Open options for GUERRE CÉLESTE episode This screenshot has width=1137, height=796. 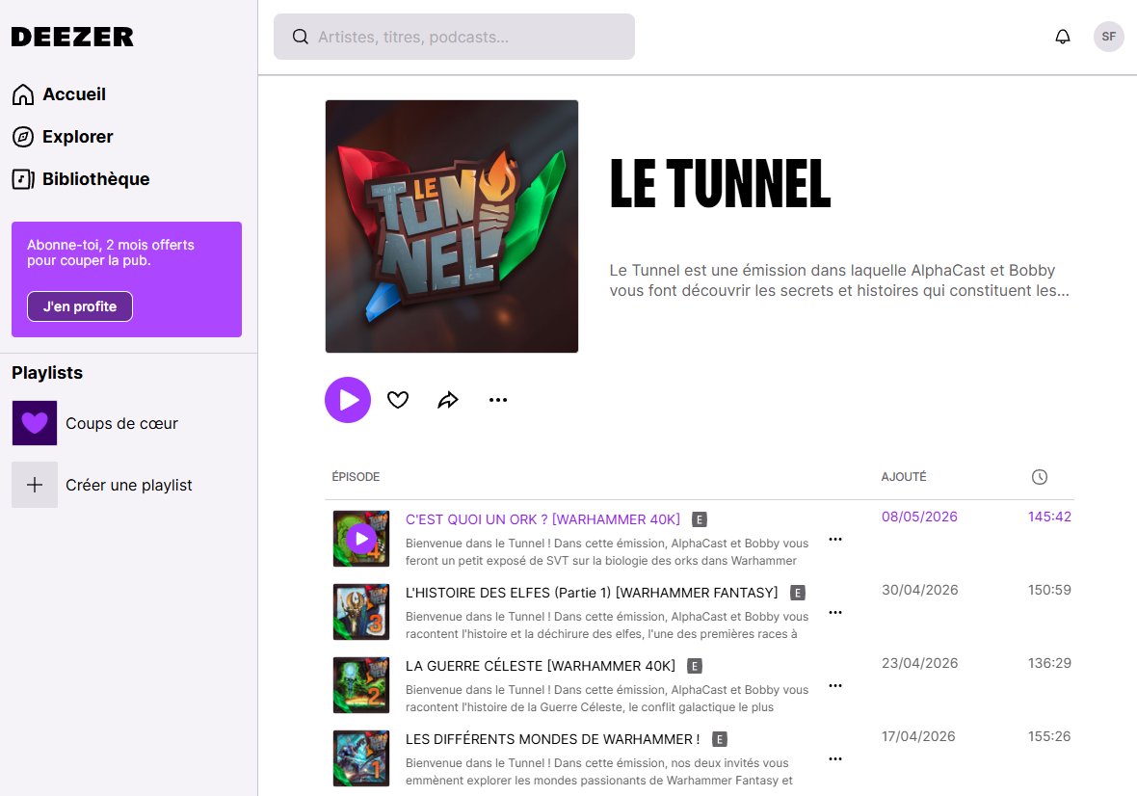pyautogui.click(x=835, y=686)
